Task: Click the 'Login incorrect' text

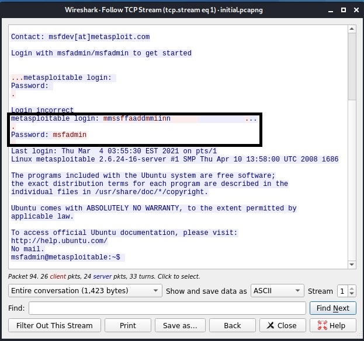Action: pos(42,110)
